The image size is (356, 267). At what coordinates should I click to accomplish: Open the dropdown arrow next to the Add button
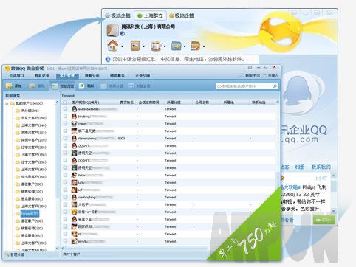(24, 86)
